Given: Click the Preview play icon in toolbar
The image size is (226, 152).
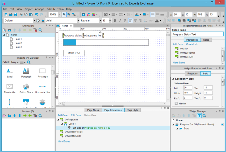Looking at the screenshot, I should (84, 14).
